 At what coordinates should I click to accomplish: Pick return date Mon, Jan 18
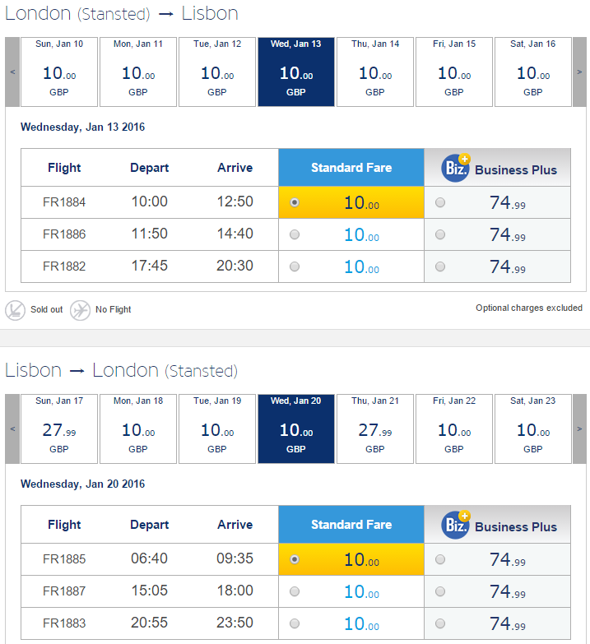pyautogui.click(x=138, y=429)
